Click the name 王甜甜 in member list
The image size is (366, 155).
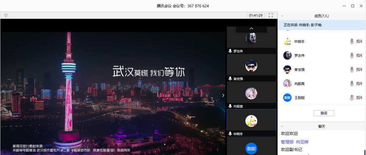pos(299,97)
